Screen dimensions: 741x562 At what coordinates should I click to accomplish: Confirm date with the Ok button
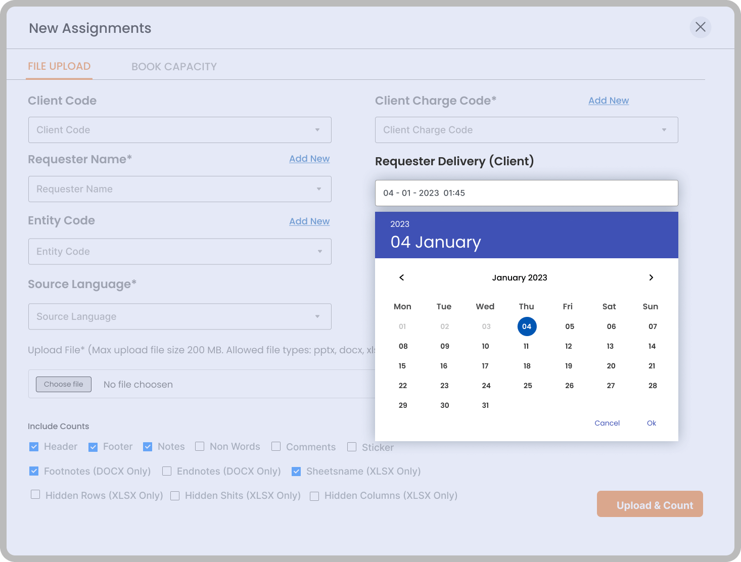(651, 423)
